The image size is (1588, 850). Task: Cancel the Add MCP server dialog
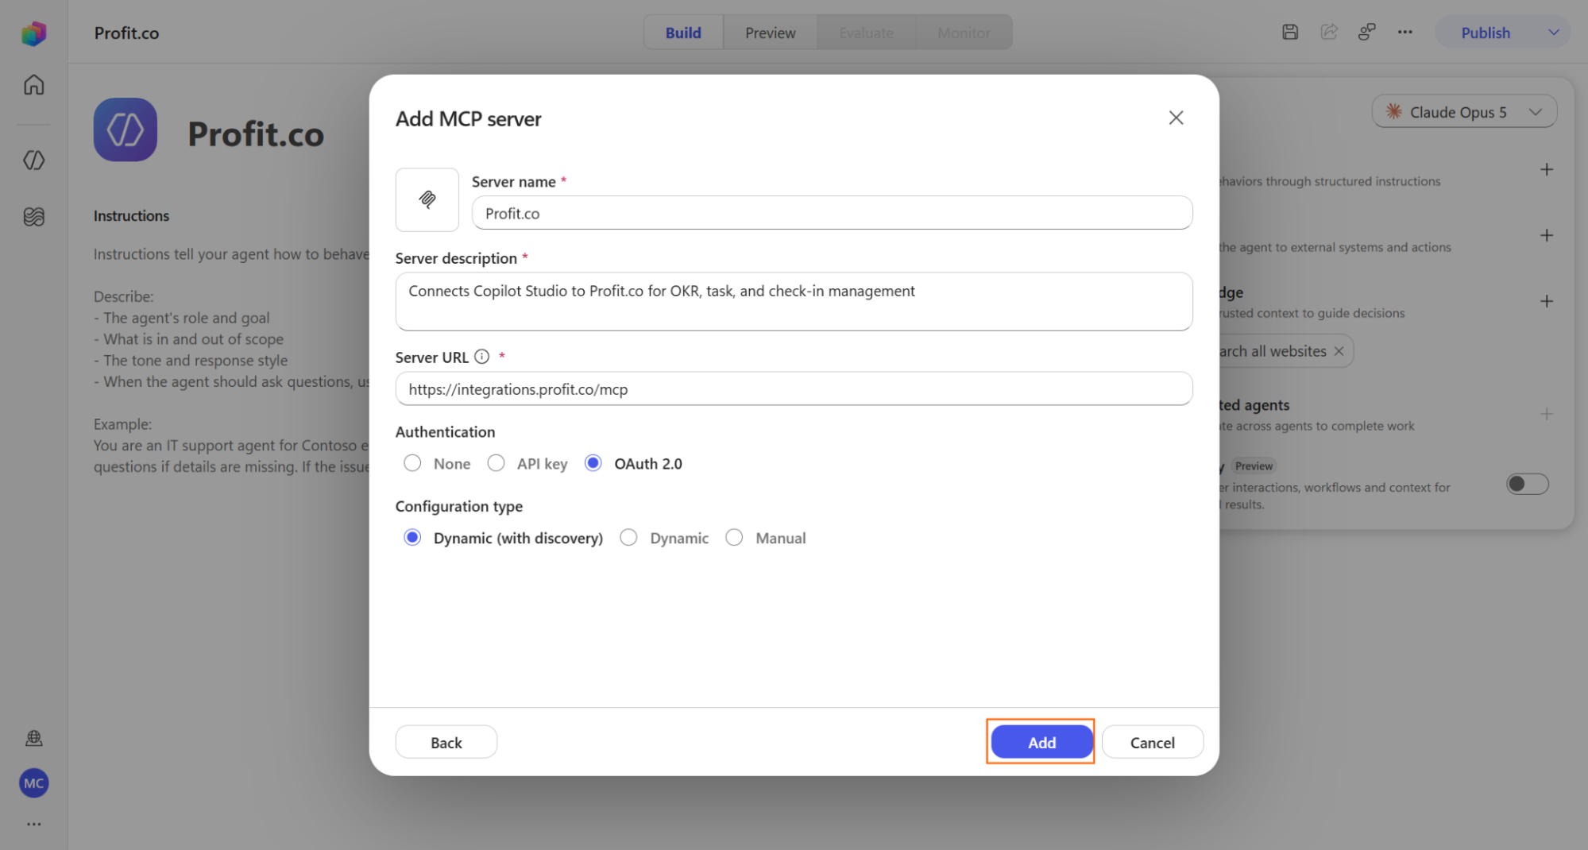pos(1152,742)
